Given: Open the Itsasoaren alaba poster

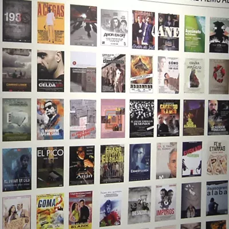Looking at the screenshot, I should (x=217, y=198).
